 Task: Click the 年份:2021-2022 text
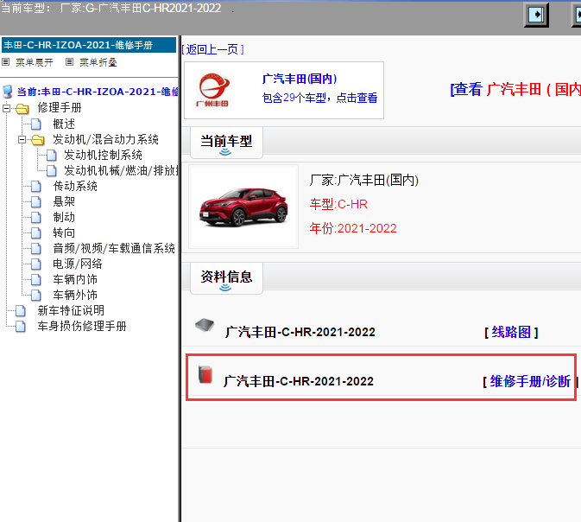tap(353, 228)
